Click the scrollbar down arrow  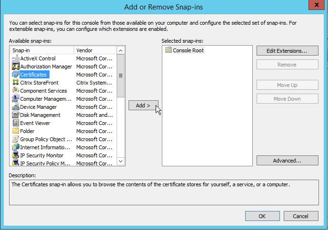[x=121, y=161]
